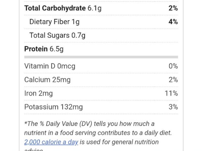
Task: Select the bold Protein label
Action: [x=36, y=49]
